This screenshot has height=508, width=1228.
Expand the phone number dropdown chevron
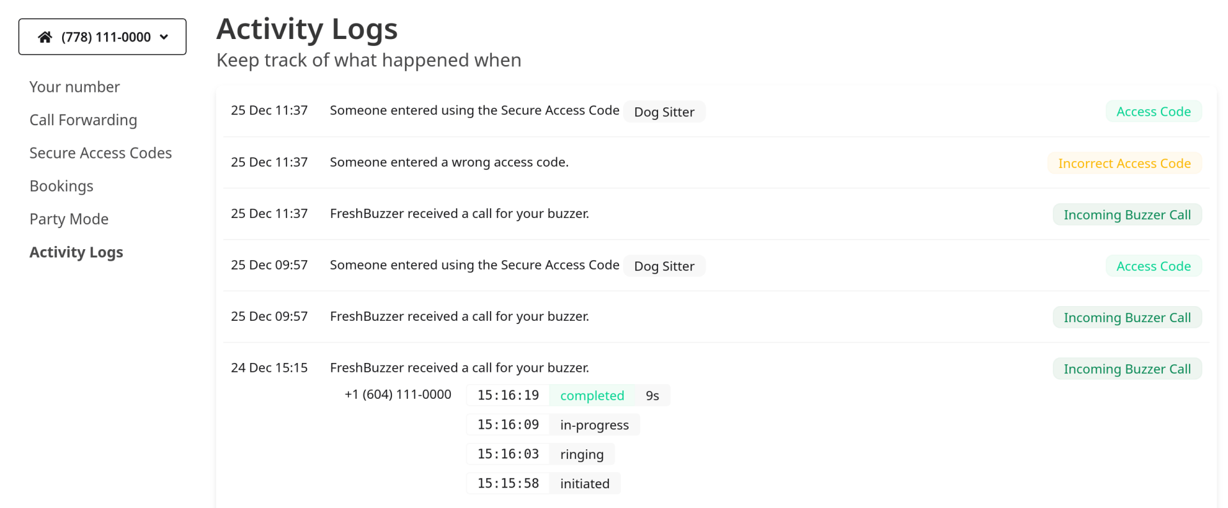coord(164,37)
